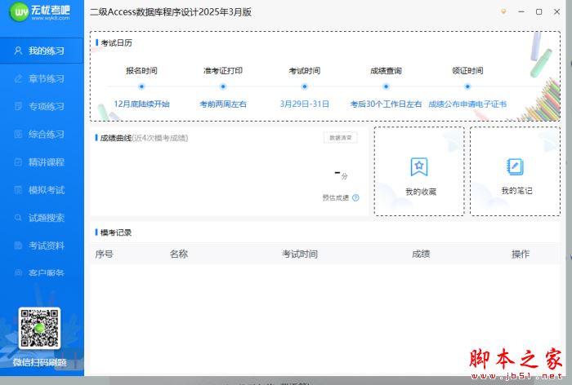This screenshot has width=572, height=385.
Task: Open 我的练习 in the sidebar
Action: (42, 51)
